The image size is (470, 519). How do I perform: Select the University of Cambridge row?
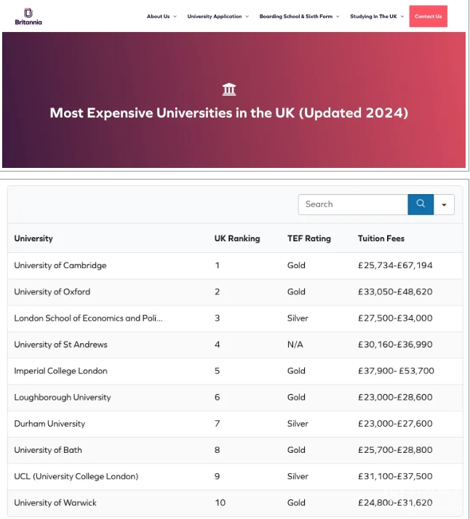click(x=235, y=265)
